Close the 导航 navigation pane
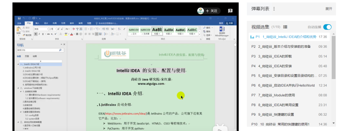 pyautogui.click(x=64, y=44)
